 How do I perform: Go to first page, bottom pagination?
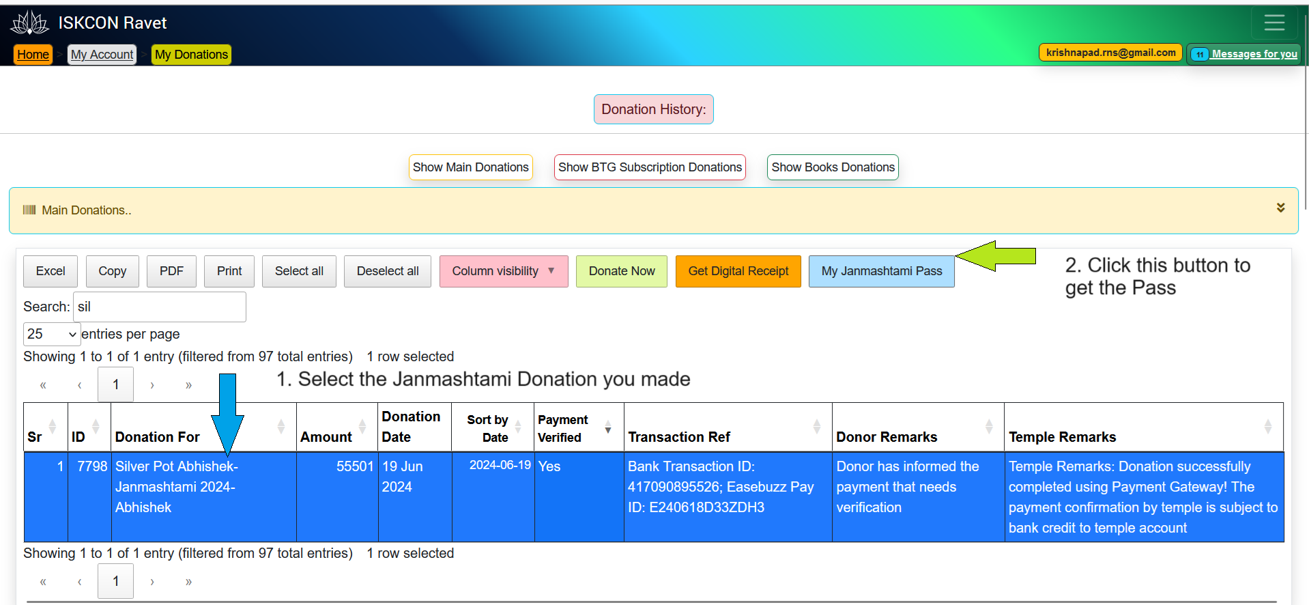(43, 582)
